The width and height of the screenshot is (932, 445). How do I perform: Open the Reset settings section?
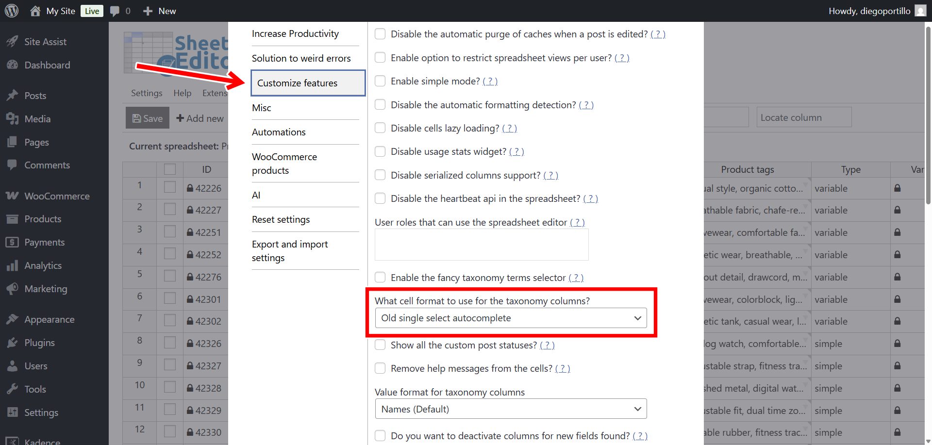click(281, 219)
